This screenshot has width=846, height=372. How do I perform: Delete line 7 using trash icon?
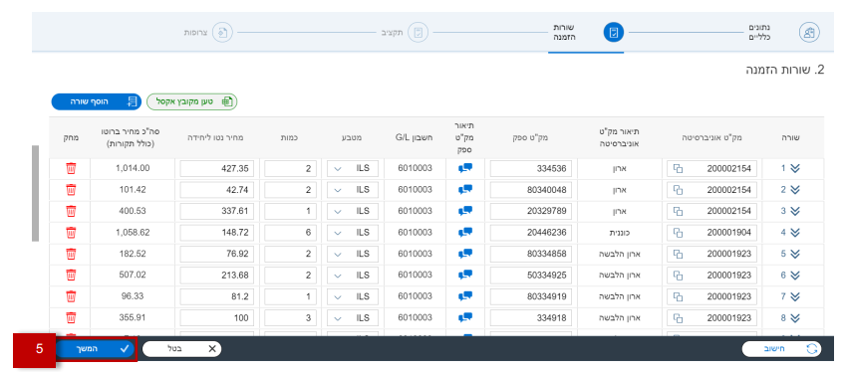coord(71,296)
